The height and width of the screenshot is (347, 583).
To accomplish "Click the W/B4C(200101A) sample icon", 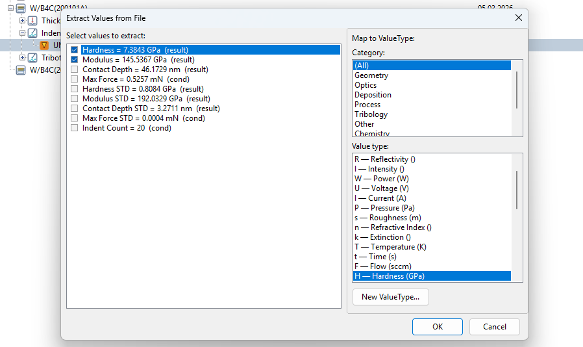I will [21, 8].
